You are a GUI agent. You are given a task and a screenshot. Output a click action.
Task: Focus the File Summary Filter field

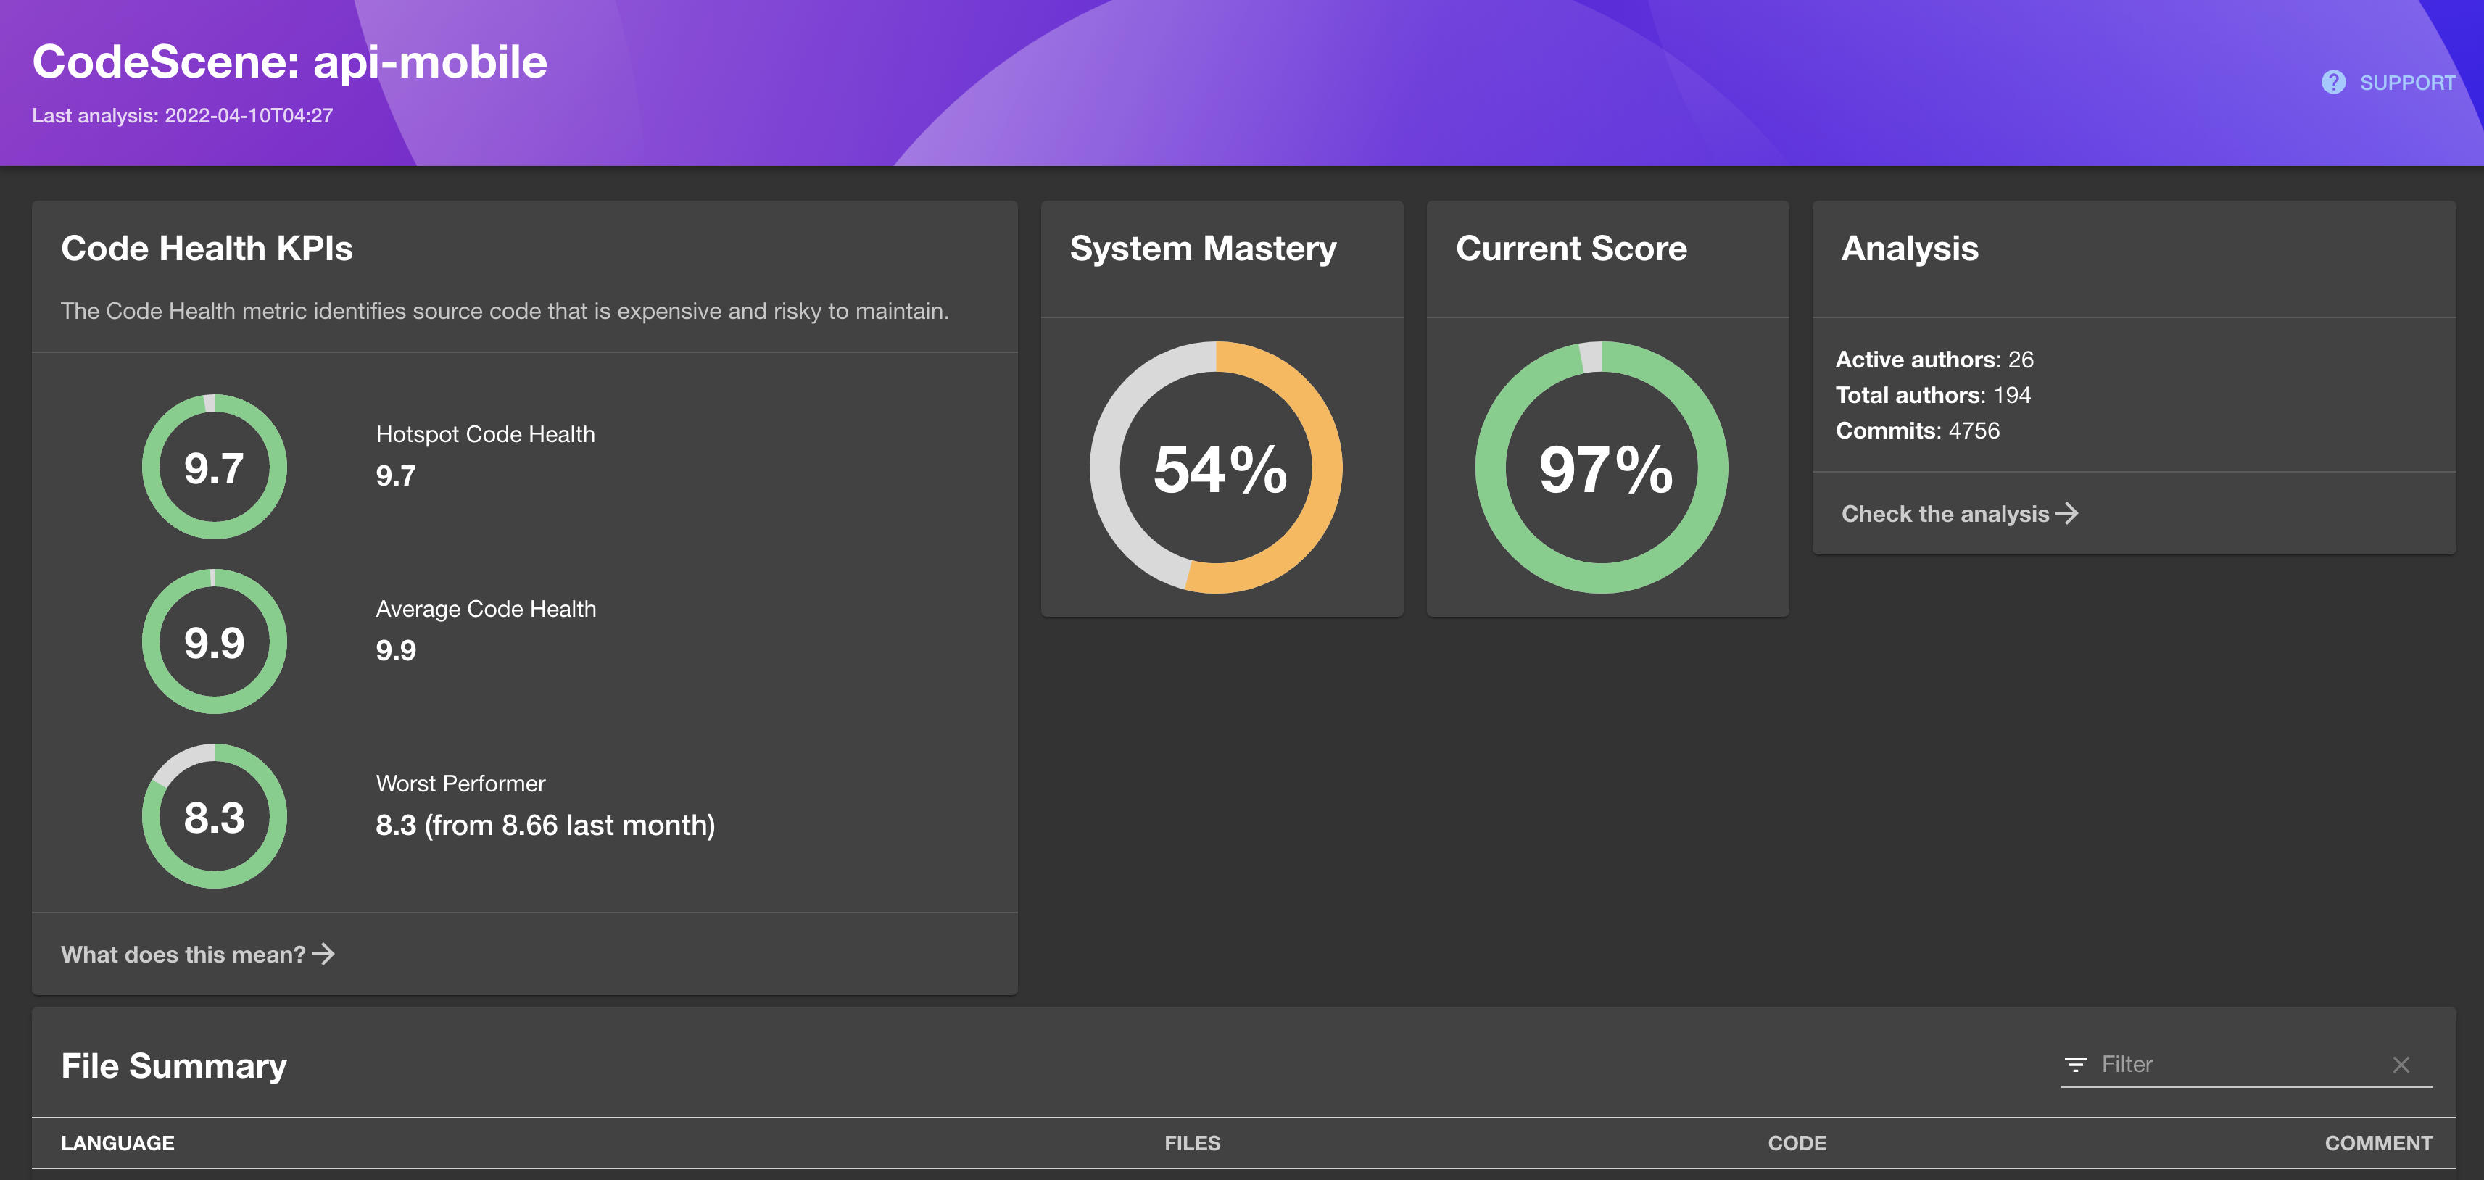pos(2237,1064)
